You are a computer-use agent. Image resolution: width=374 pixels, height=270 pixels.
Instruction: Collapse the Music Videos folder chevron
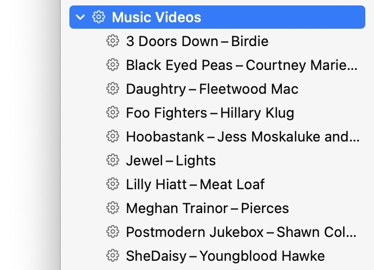tap(81, 17)
